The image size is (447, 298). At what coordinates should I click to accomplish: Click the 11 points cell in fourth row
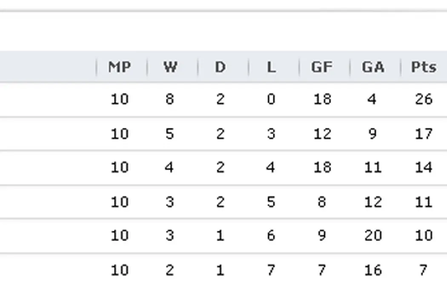[x=423, y=201]
